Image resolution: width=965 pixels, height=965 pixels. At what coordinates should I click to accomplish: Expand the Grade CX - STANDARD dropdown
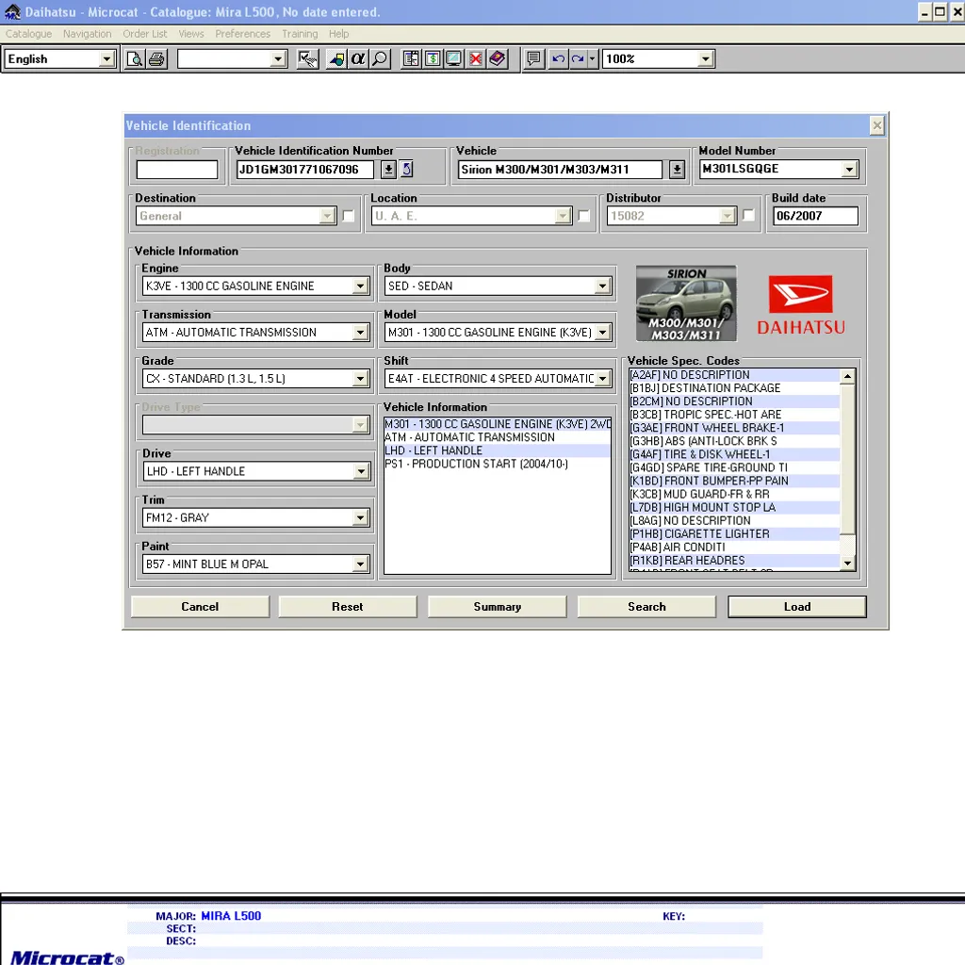click(x=361, y=379)
